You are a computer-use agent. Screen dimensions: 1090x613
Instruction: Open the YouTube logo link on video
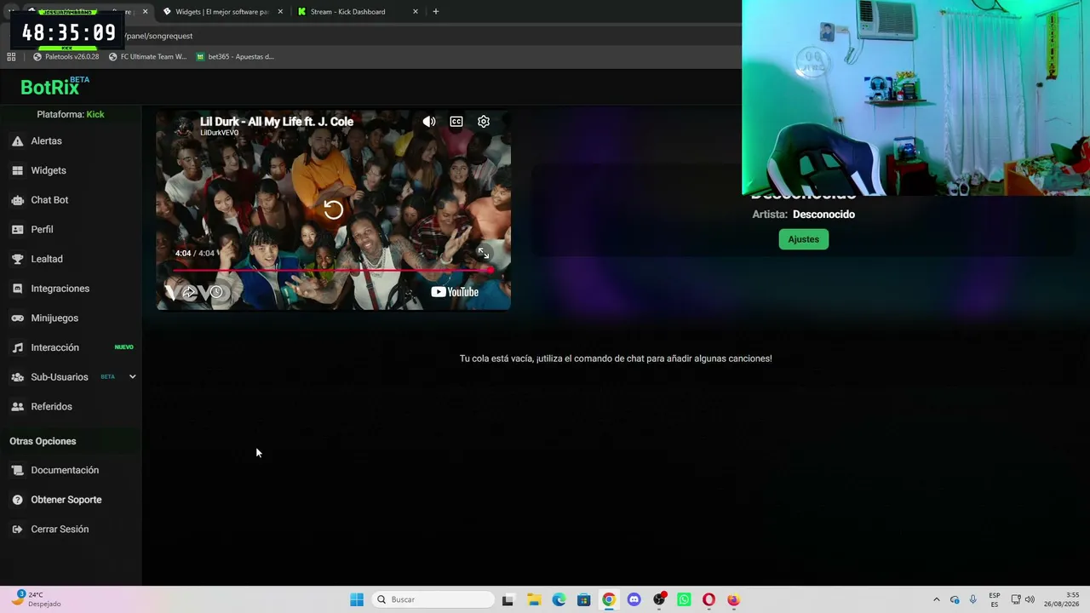click(455, 292)
